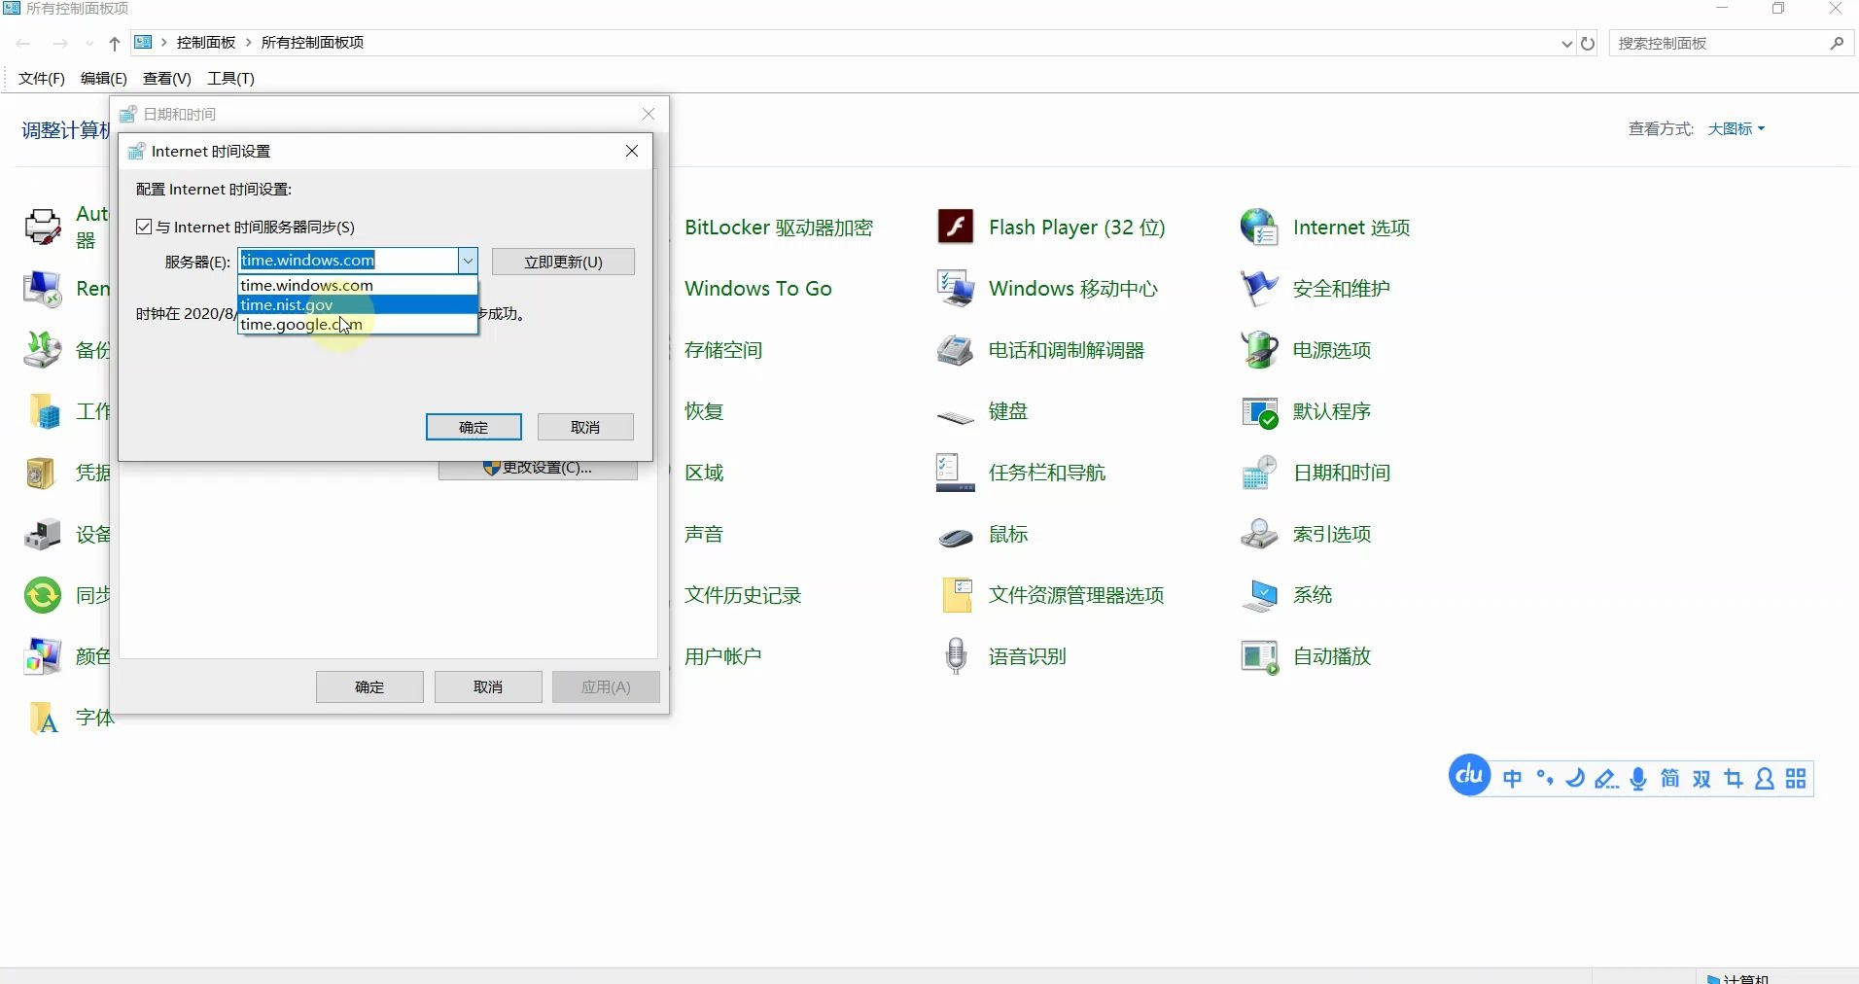Click 确定 in Internet 时间设置 dialog
This screenshot has width=1859, height=984.
click(x=474, y=427)
